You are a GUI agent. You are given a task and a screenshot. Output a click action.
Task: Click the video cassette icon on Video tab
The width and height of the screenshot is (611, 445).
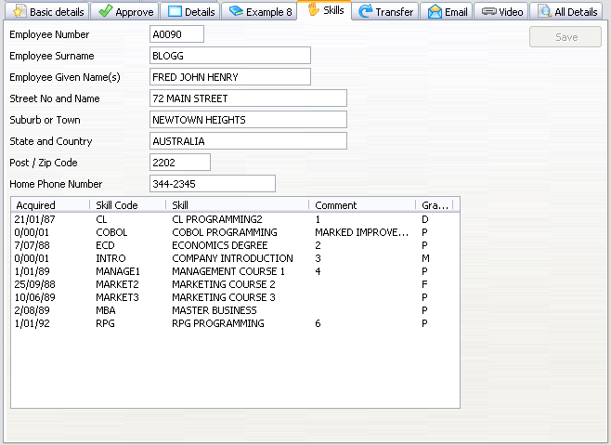(x=488, y=12)
